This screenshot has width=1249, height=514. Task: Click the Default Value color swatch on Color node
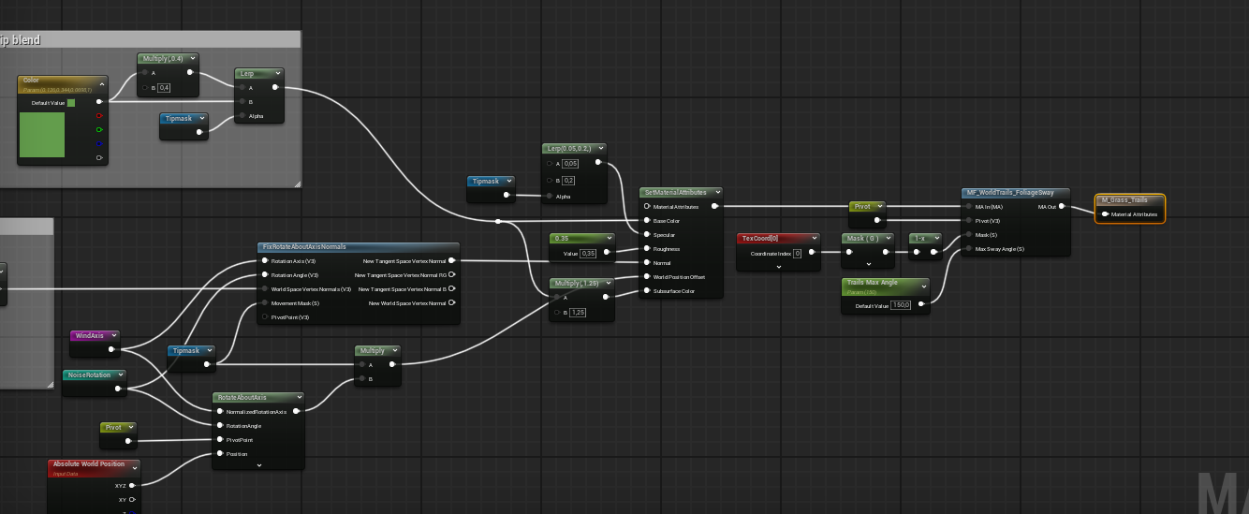(x=71, y=102)
